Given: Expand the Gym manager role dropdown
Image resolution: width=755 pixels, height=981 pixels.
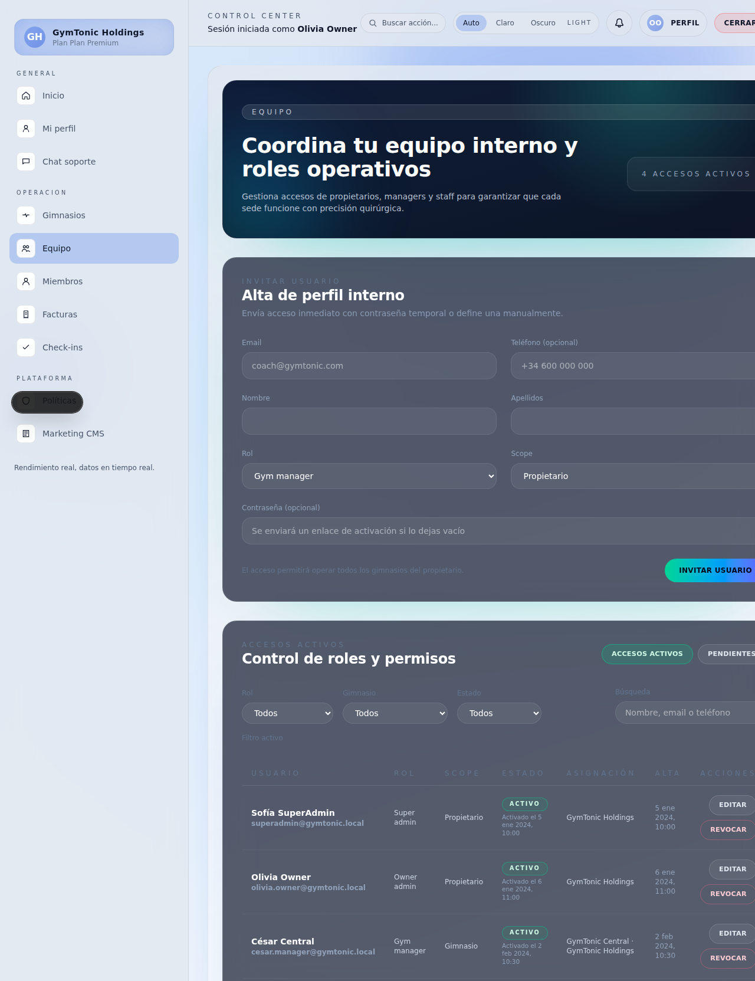Looking at the screenshot, I should 369,476.
